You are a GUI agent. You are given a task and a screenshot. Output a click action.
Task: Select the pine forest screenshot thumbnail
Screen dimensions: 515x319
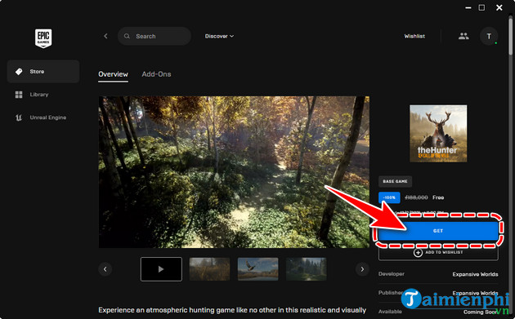(306, 269)
